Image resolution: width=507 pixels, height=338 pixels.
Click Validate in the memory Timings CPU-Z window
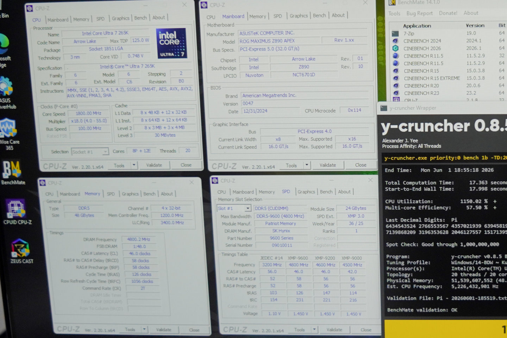164,330
